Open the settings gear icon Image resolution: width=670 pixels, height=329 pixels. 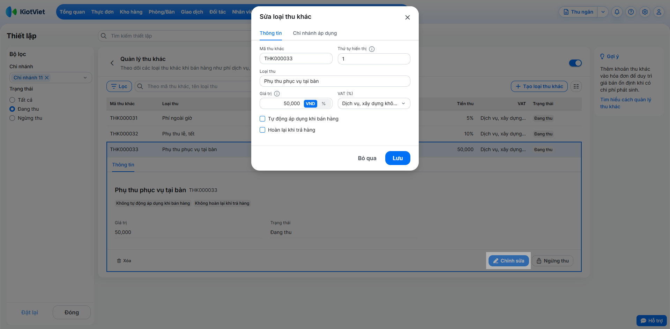pyautogui.click(x=645, y=12)
